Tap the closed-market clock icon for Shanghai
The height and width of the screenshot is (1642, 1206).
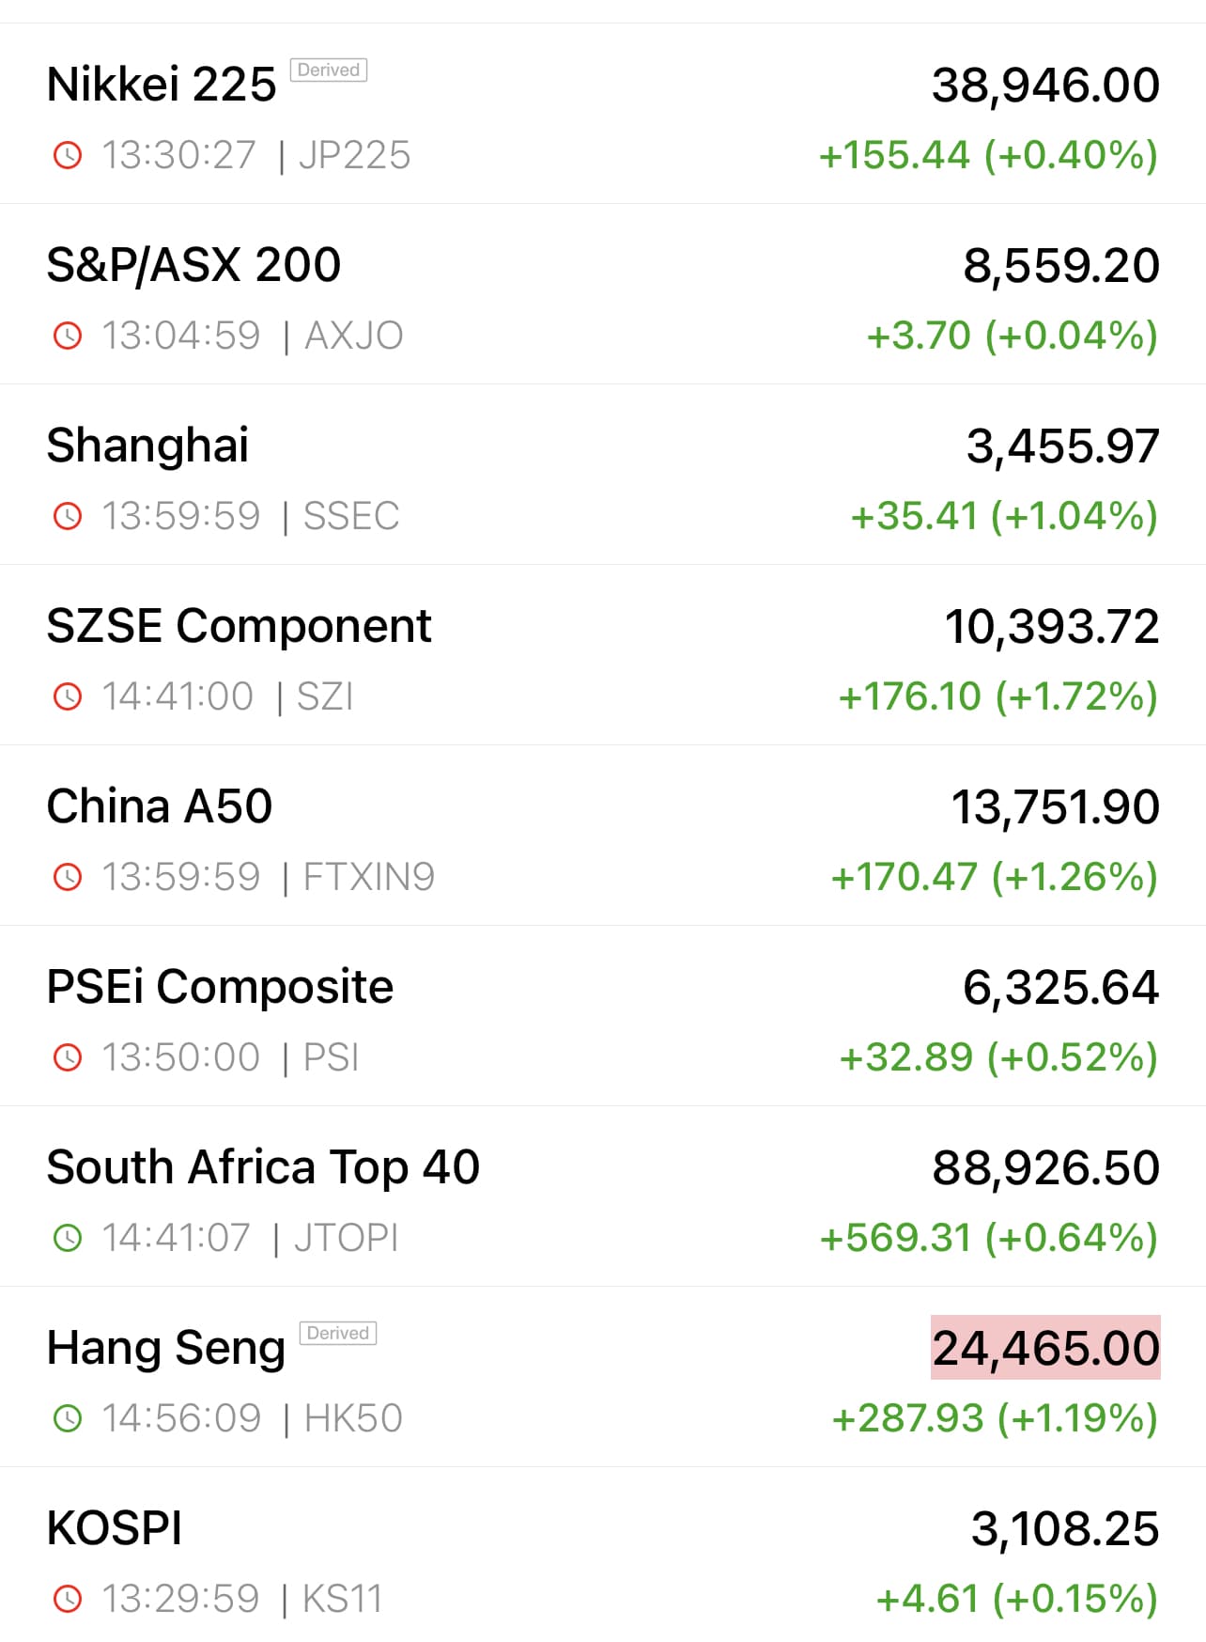[68, 516]
